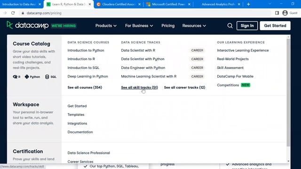This screenshot has height=169, width=301.
Task: Open the Guest profile icon
Action: coord(285,13)
